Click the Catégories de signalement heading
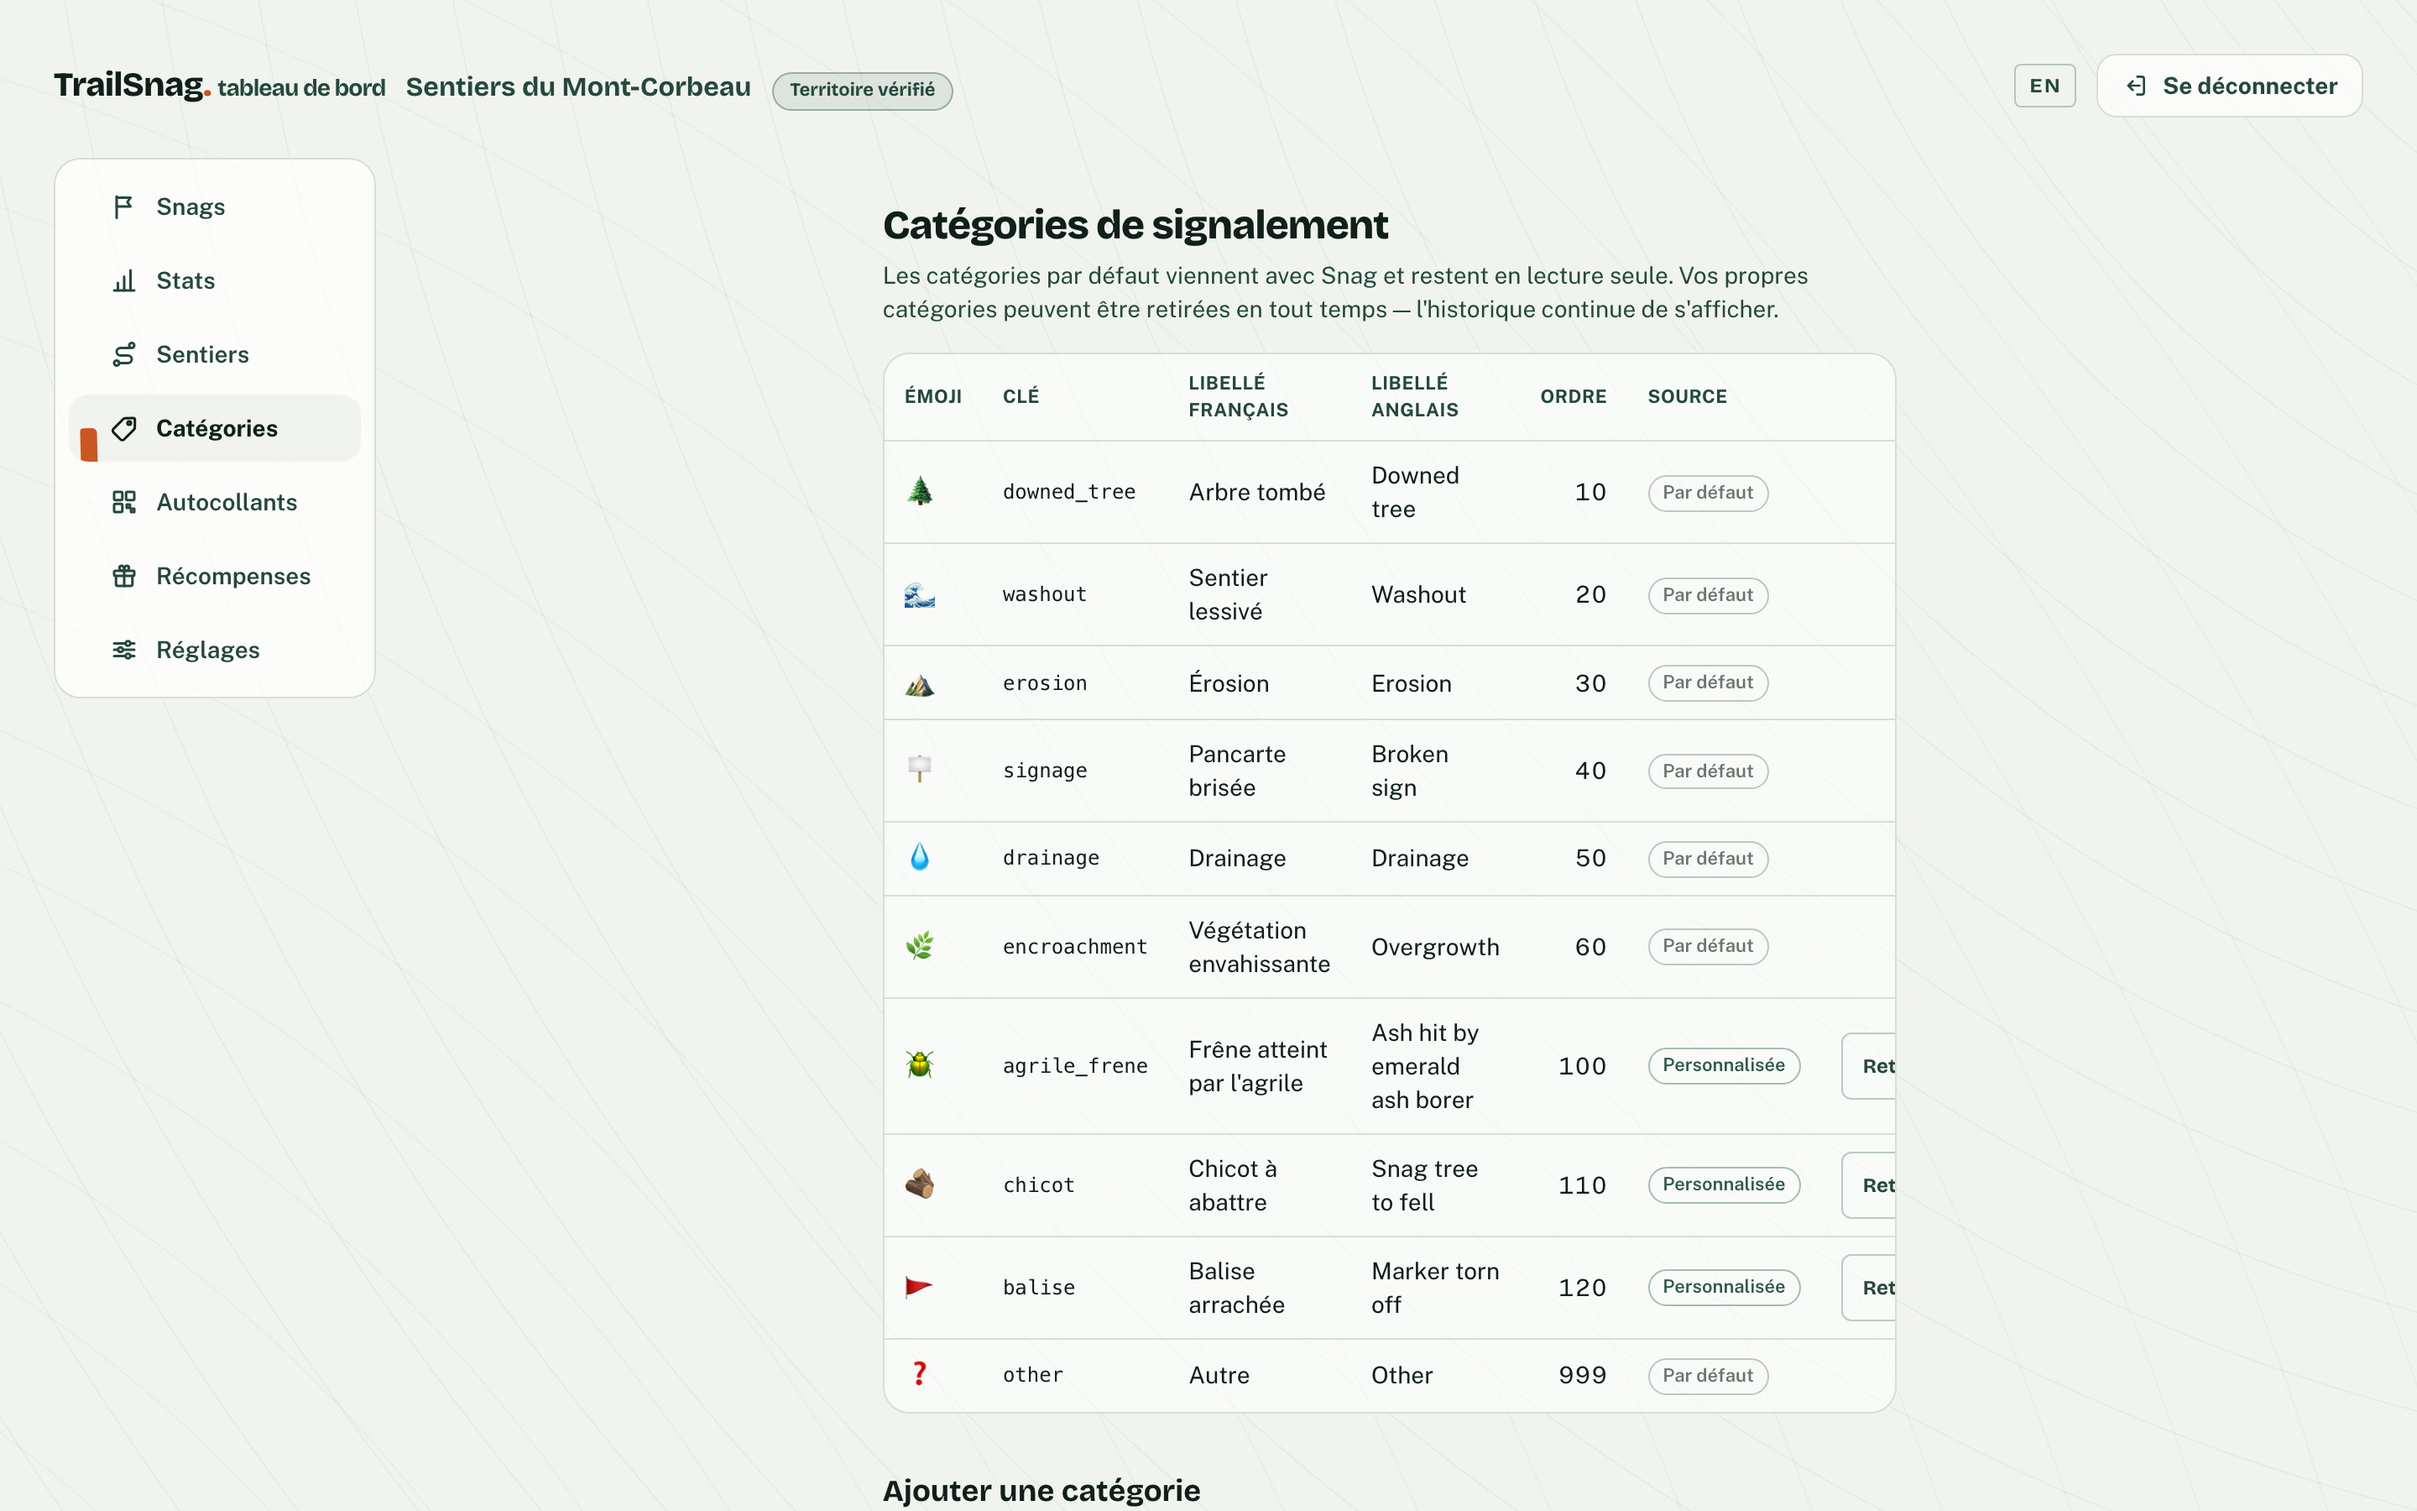The height and width of the screenshot is (1511, 2417). pyautogui.click(x=1135, y=226)
